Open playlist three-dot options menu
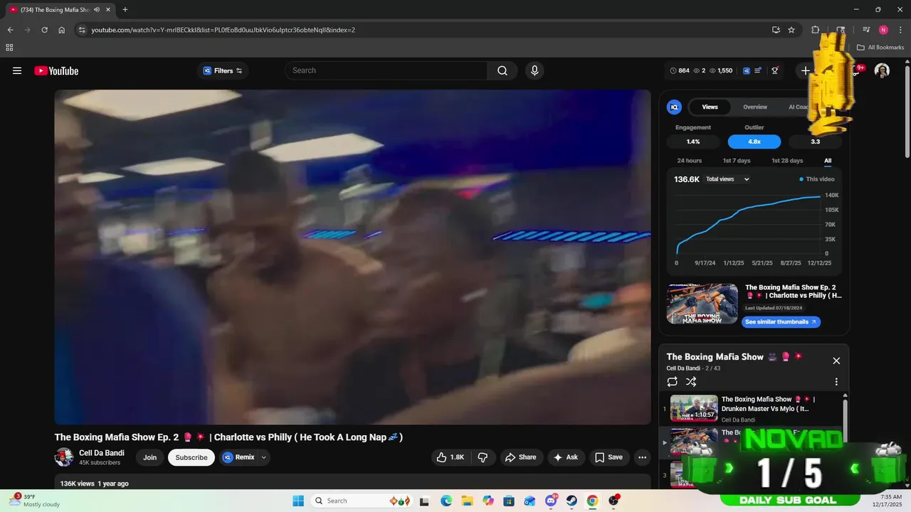911x512 pixels. [836, 382]
